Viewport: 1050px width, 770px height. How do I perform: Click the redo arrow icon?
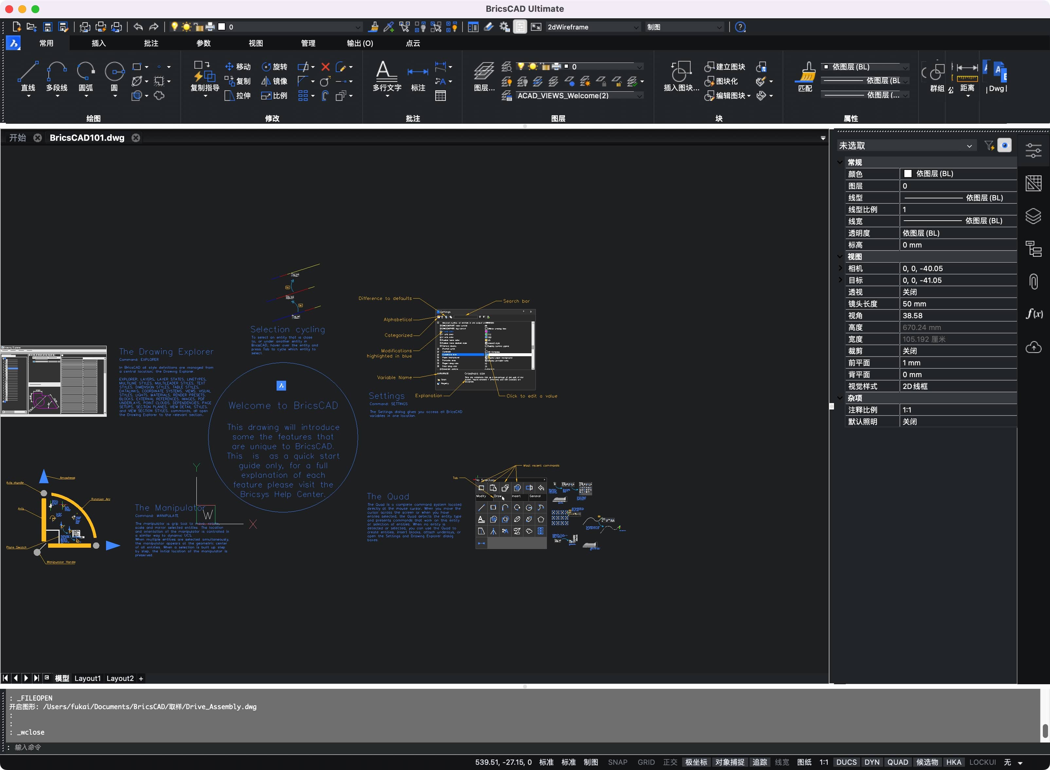pyautogui.click(x=154, y=27)
